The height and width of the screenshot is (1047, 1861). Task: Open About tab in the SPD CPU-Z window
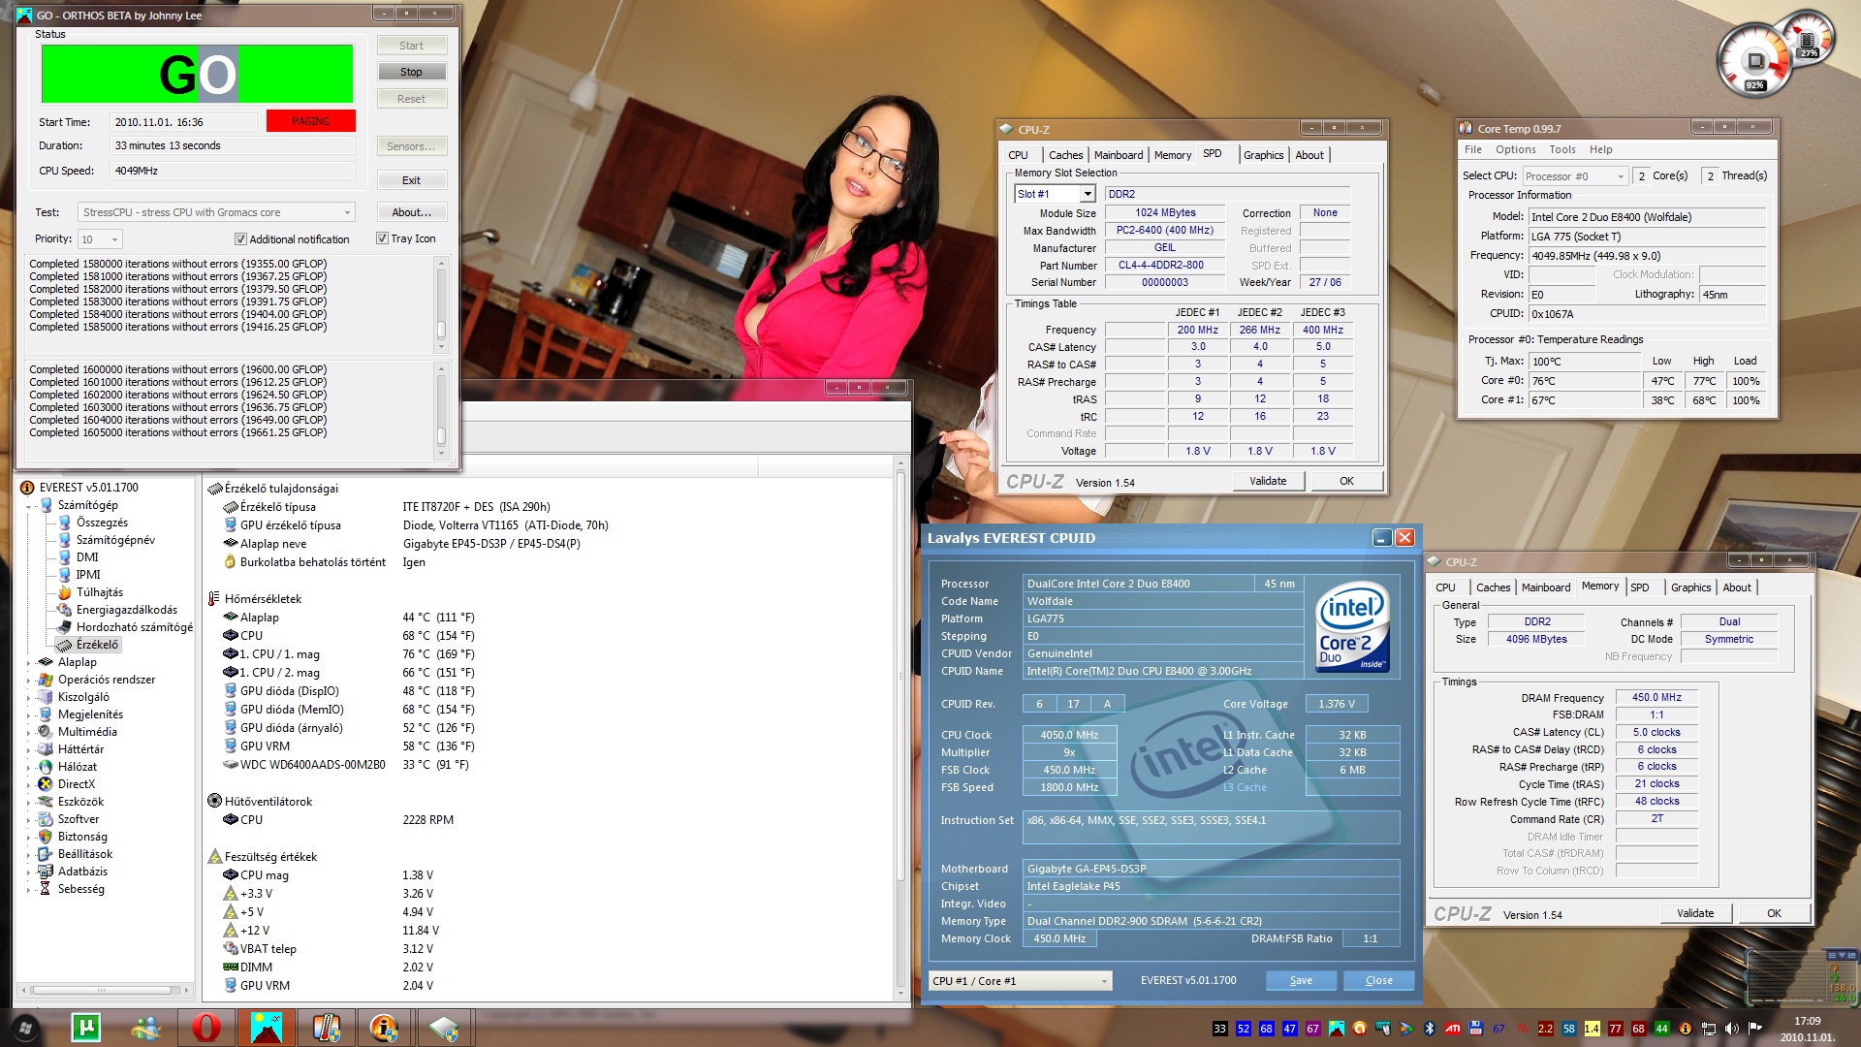(x=1309, y=155)
